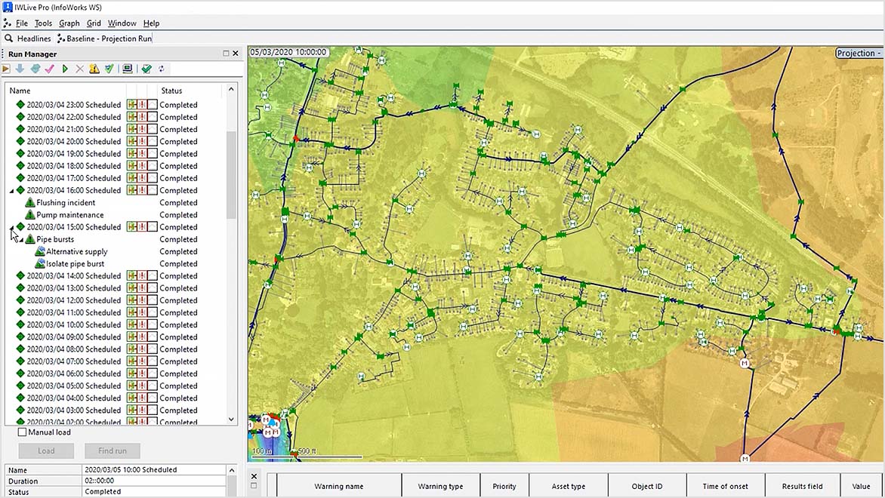Collapse the 2020/03/04 16:00 Scheduled run entry
Screen dimensions: 885x498
click(11, 190)
